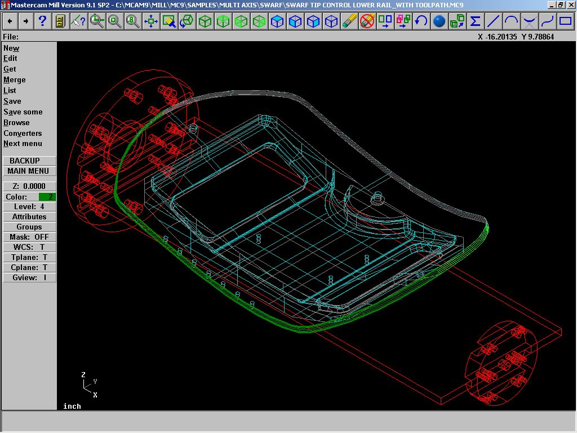577x433 pixels.
Task: Click the translate cubes icon with arrow
Action: point(458,21)
